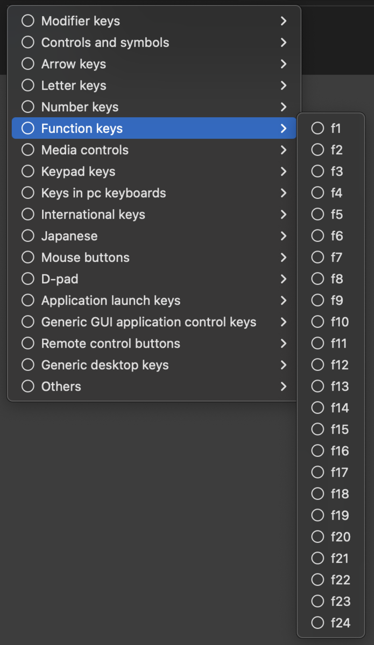Expand the Modifier keys submenu arrow
The image size is (374, 645).
coord(284,21)
